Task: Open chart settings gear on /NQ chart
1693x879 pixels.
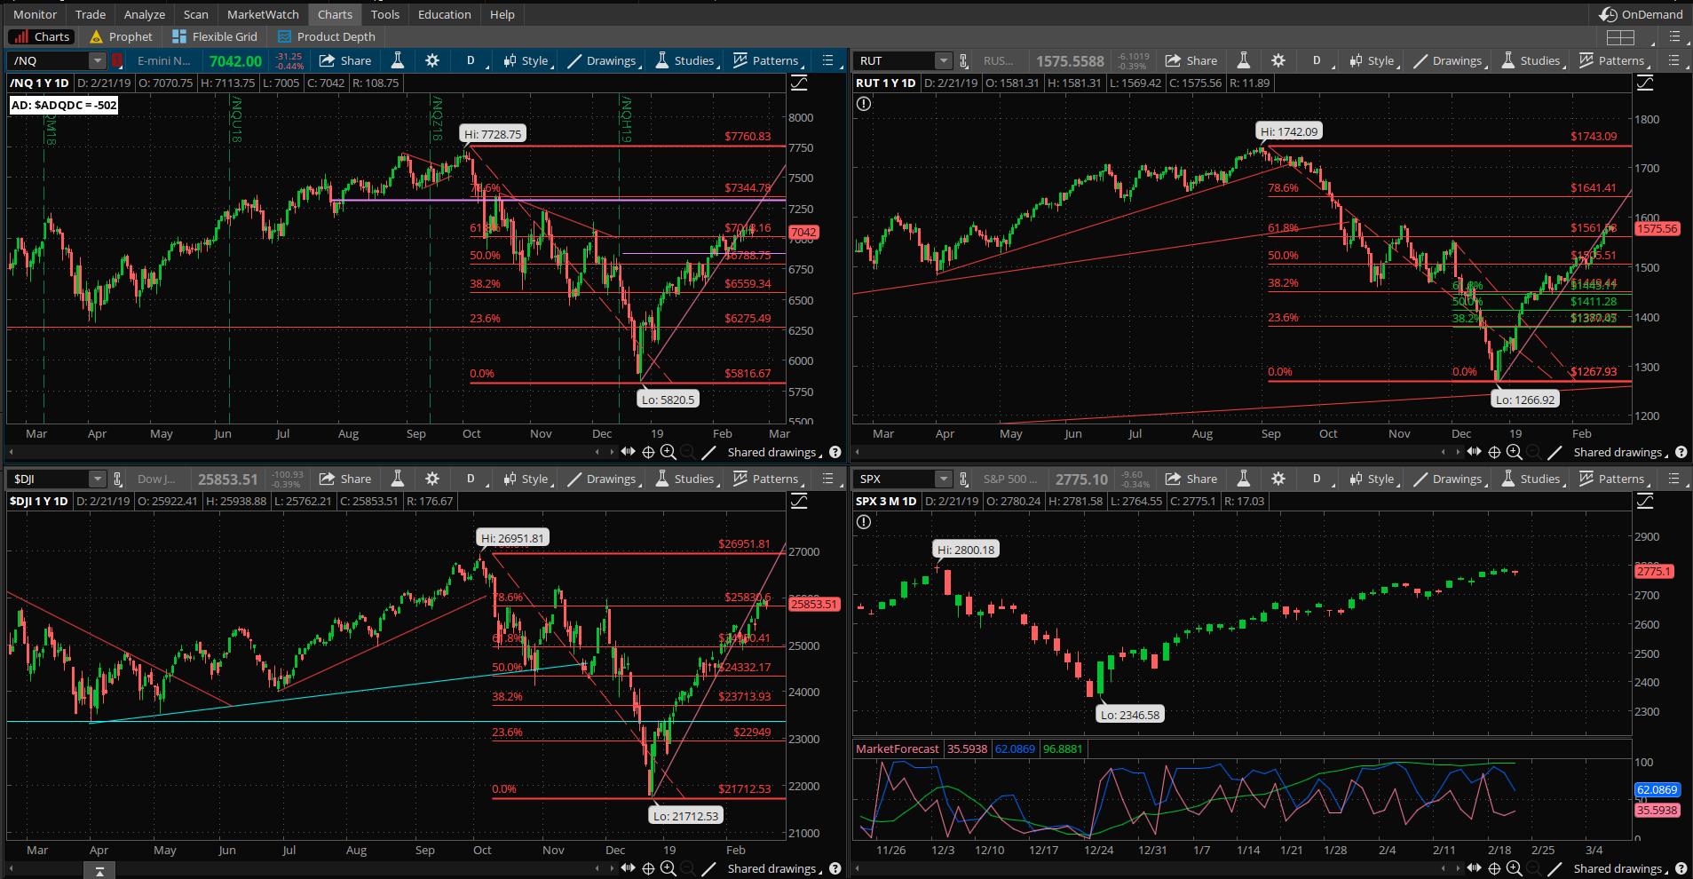Action: pos(432,60)
